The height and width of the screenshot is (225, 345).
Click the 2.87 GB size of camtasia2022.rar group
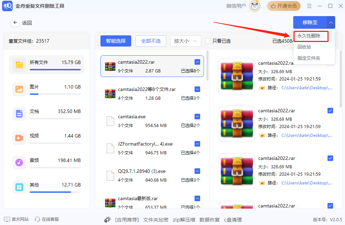pos(153,71)
